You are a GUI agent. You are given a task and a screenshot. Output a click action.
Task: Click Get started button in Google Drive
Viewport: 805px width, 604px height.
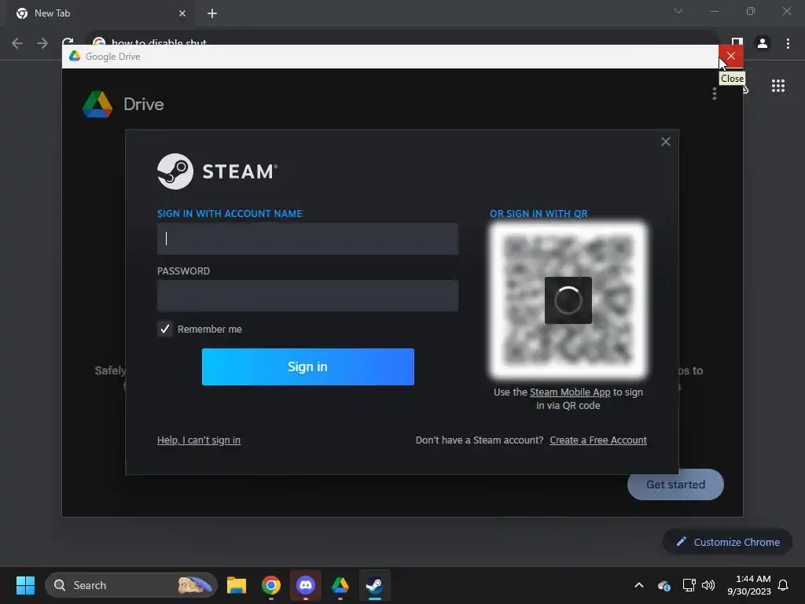(675, 484)
